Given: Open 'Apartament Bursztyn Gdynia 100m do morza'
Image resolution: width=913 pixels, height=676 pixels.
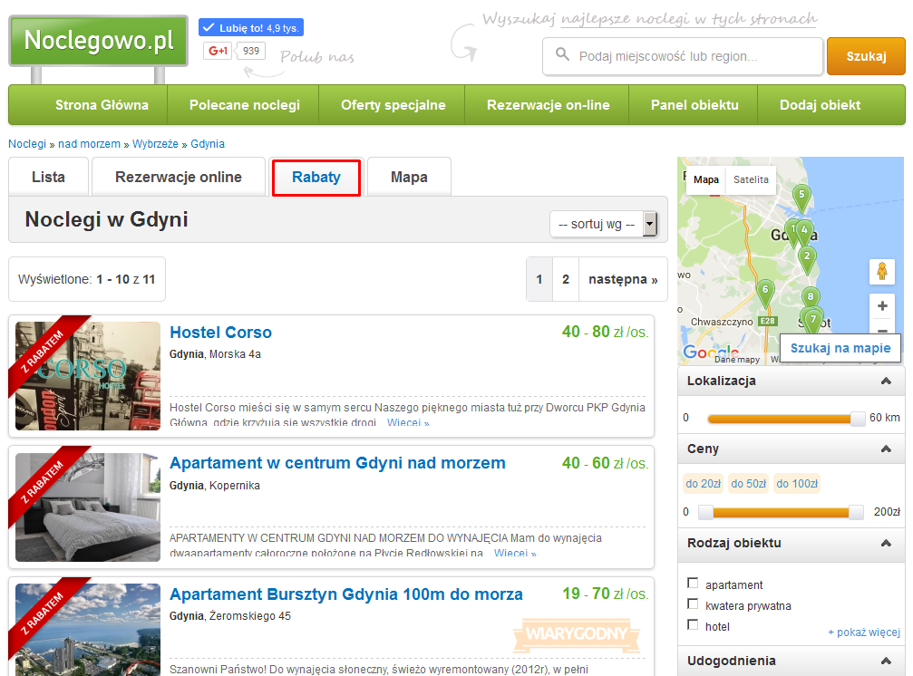Looking at the screenshot, I should tap(345, 594).
